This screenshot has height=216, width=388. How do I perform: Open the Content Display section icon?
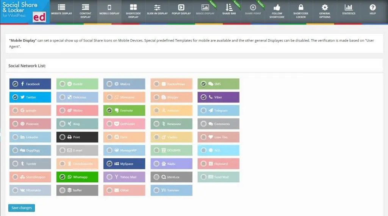(x=85, y=8)
